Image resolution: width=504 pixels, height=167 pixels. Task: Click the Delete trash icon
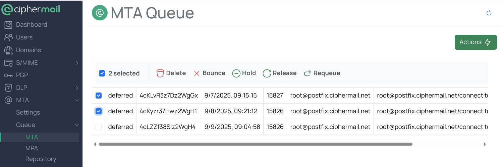(x=160, y=73)
